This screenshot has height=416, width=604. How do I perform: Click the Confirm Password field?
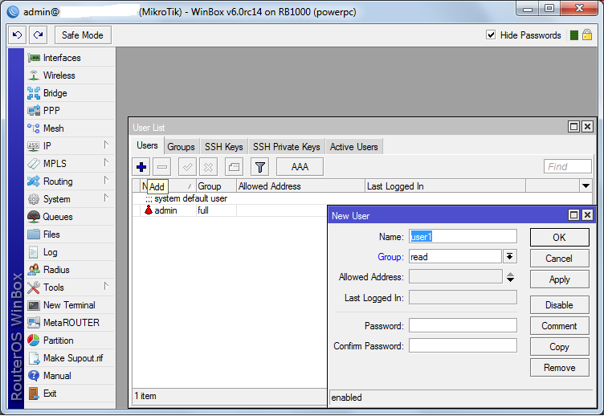[x=463, y=345]
